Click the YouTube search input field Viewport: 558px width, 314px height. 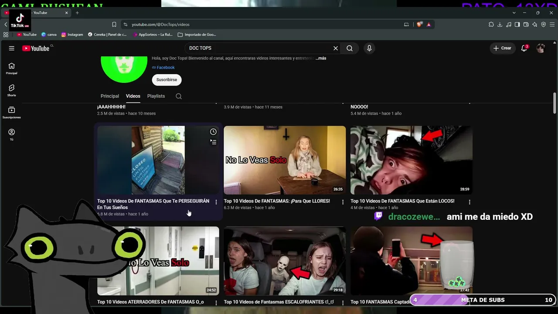(259, 48)
